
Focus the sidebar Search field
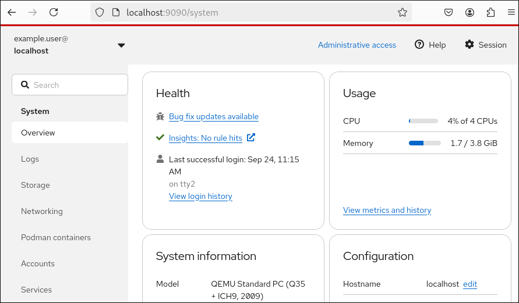(70, 84)
